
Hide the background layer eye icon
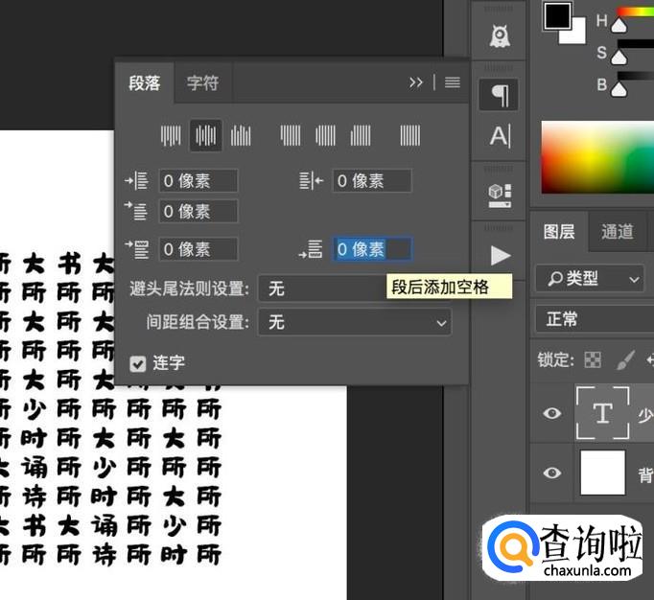point(551,473)
